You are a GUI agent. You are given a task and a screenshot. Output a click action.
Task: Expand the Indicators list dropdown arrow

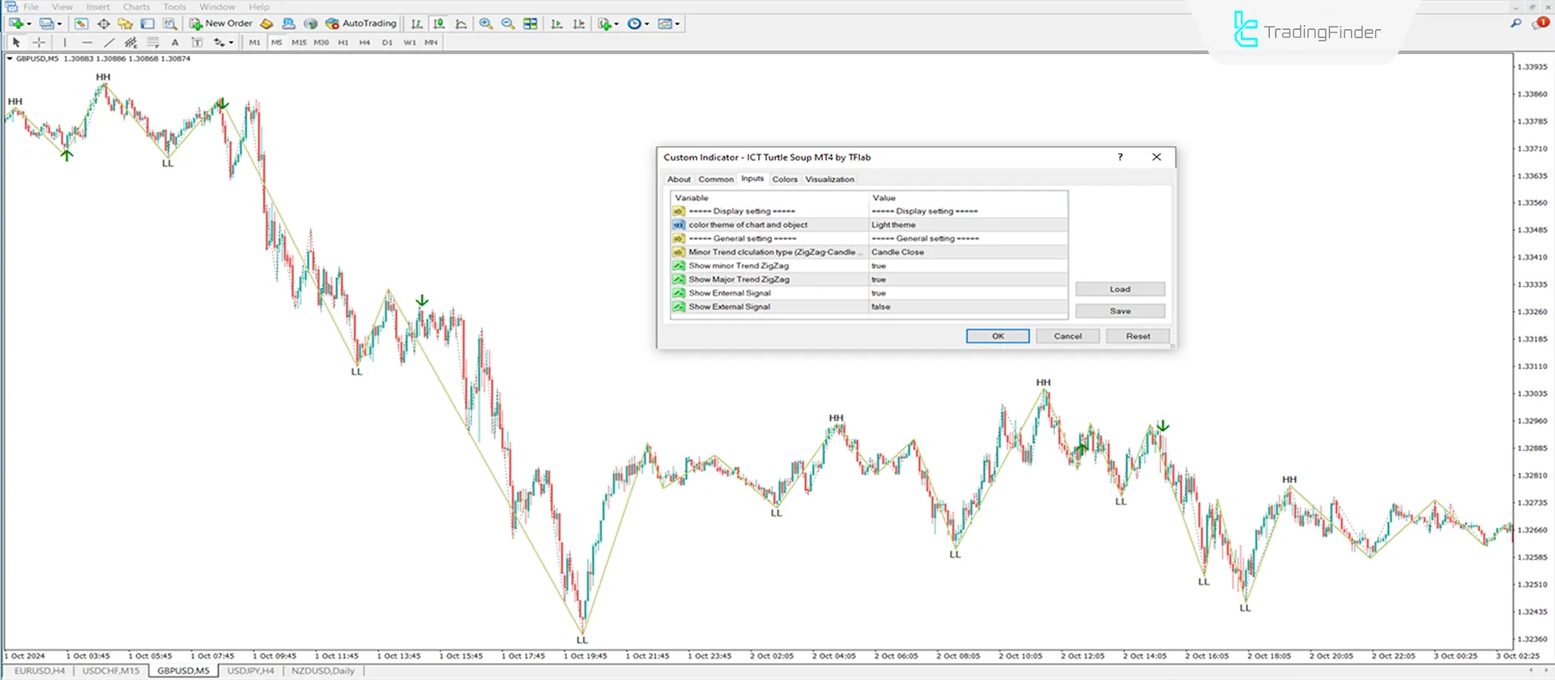(x=616, y=23)
